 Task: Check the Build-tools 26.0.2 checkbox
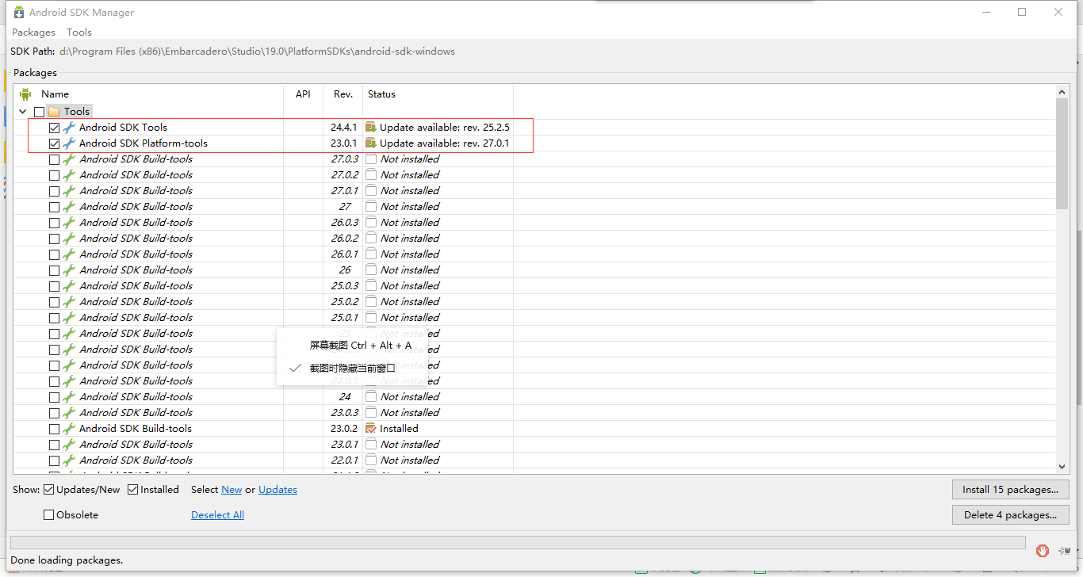[x=54, y=239]
